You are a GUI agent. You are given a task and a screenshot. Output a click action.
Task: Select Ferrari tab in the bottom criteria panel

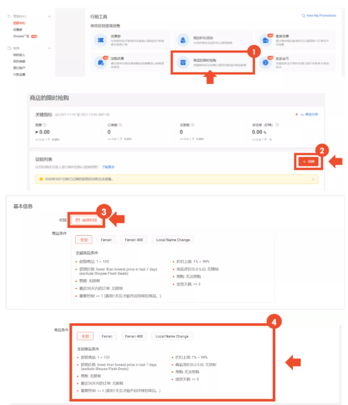[107, 336]
